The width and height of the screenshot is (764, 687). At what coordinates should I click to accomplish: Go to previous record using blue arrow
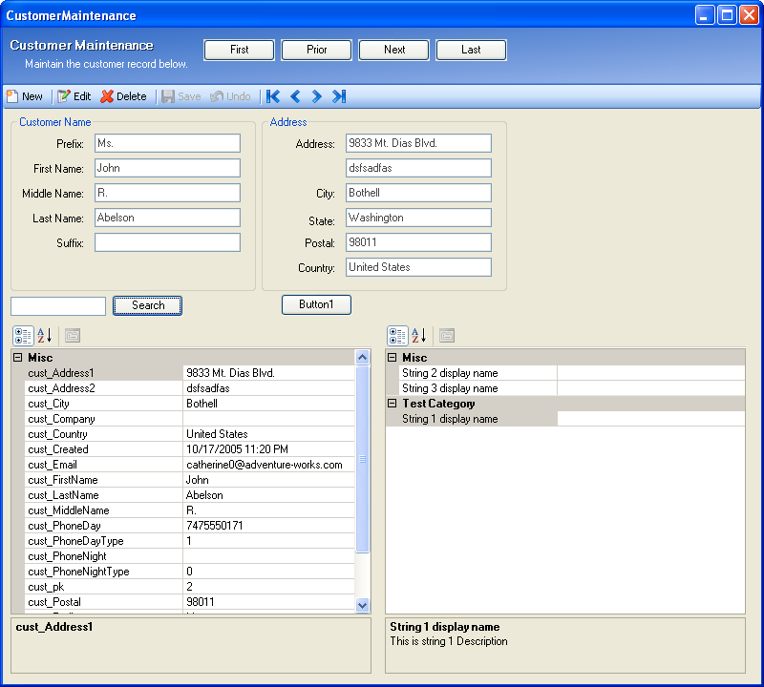295,96
